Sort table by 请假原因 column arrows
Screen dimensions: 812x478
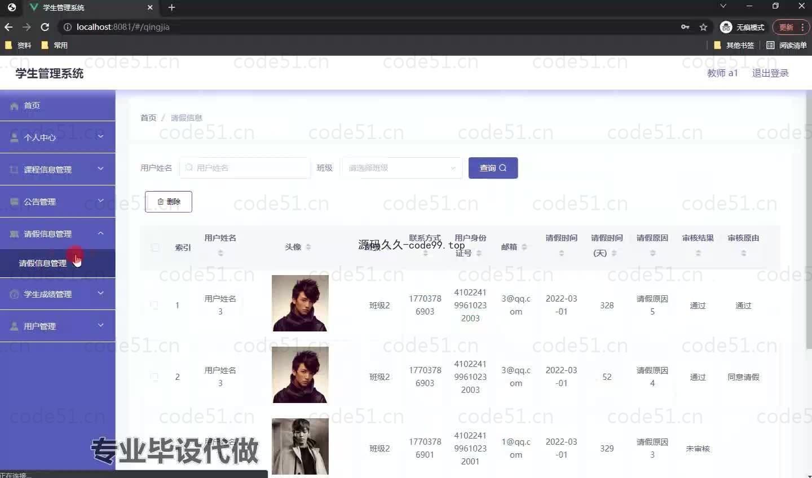(x=652, y=253)
